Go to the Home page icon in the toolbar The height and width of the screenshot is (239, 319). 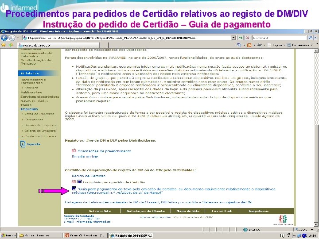pyautogui.click(x=239, y=45)
